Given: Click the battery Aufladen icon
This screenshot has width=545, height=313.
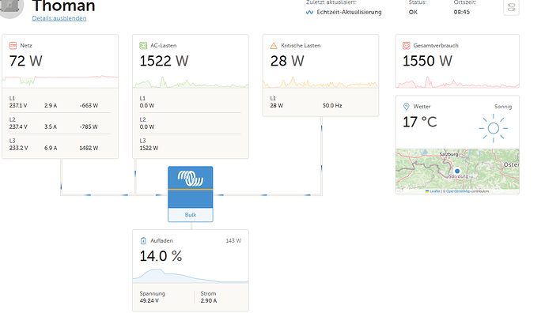Looking at the screenshot, I should coord(143,241).
